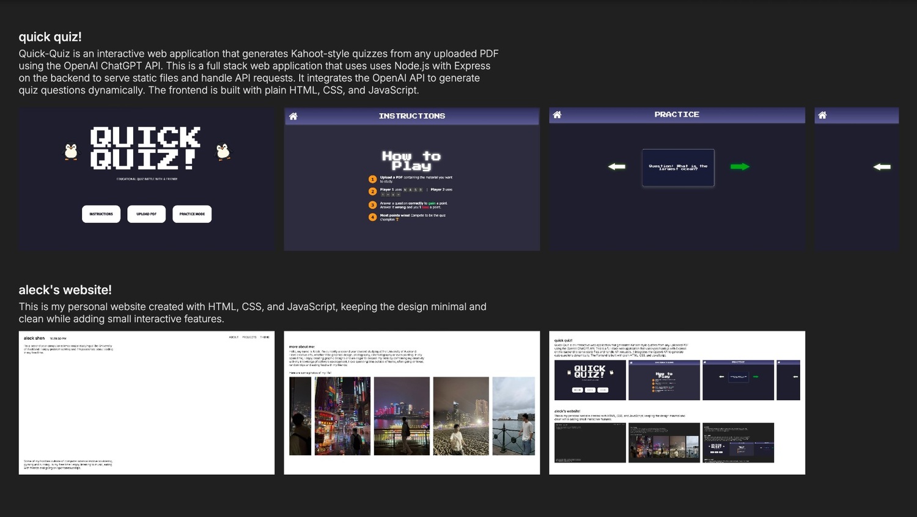
Task: Click left arrow in the cropped fourth screenshot
Action: (x=882, y=166)
